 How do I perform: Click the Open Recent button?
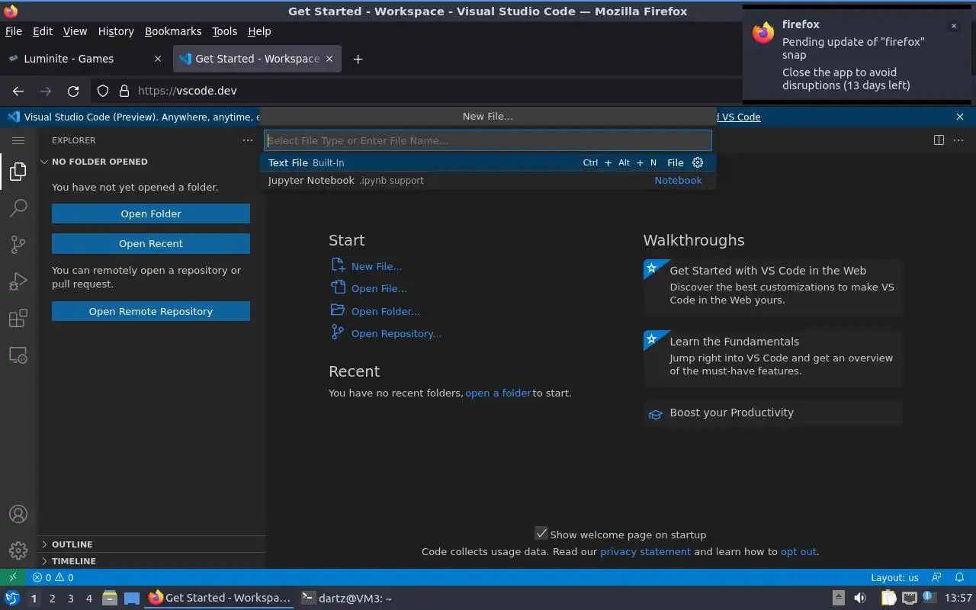pos(151,243)
